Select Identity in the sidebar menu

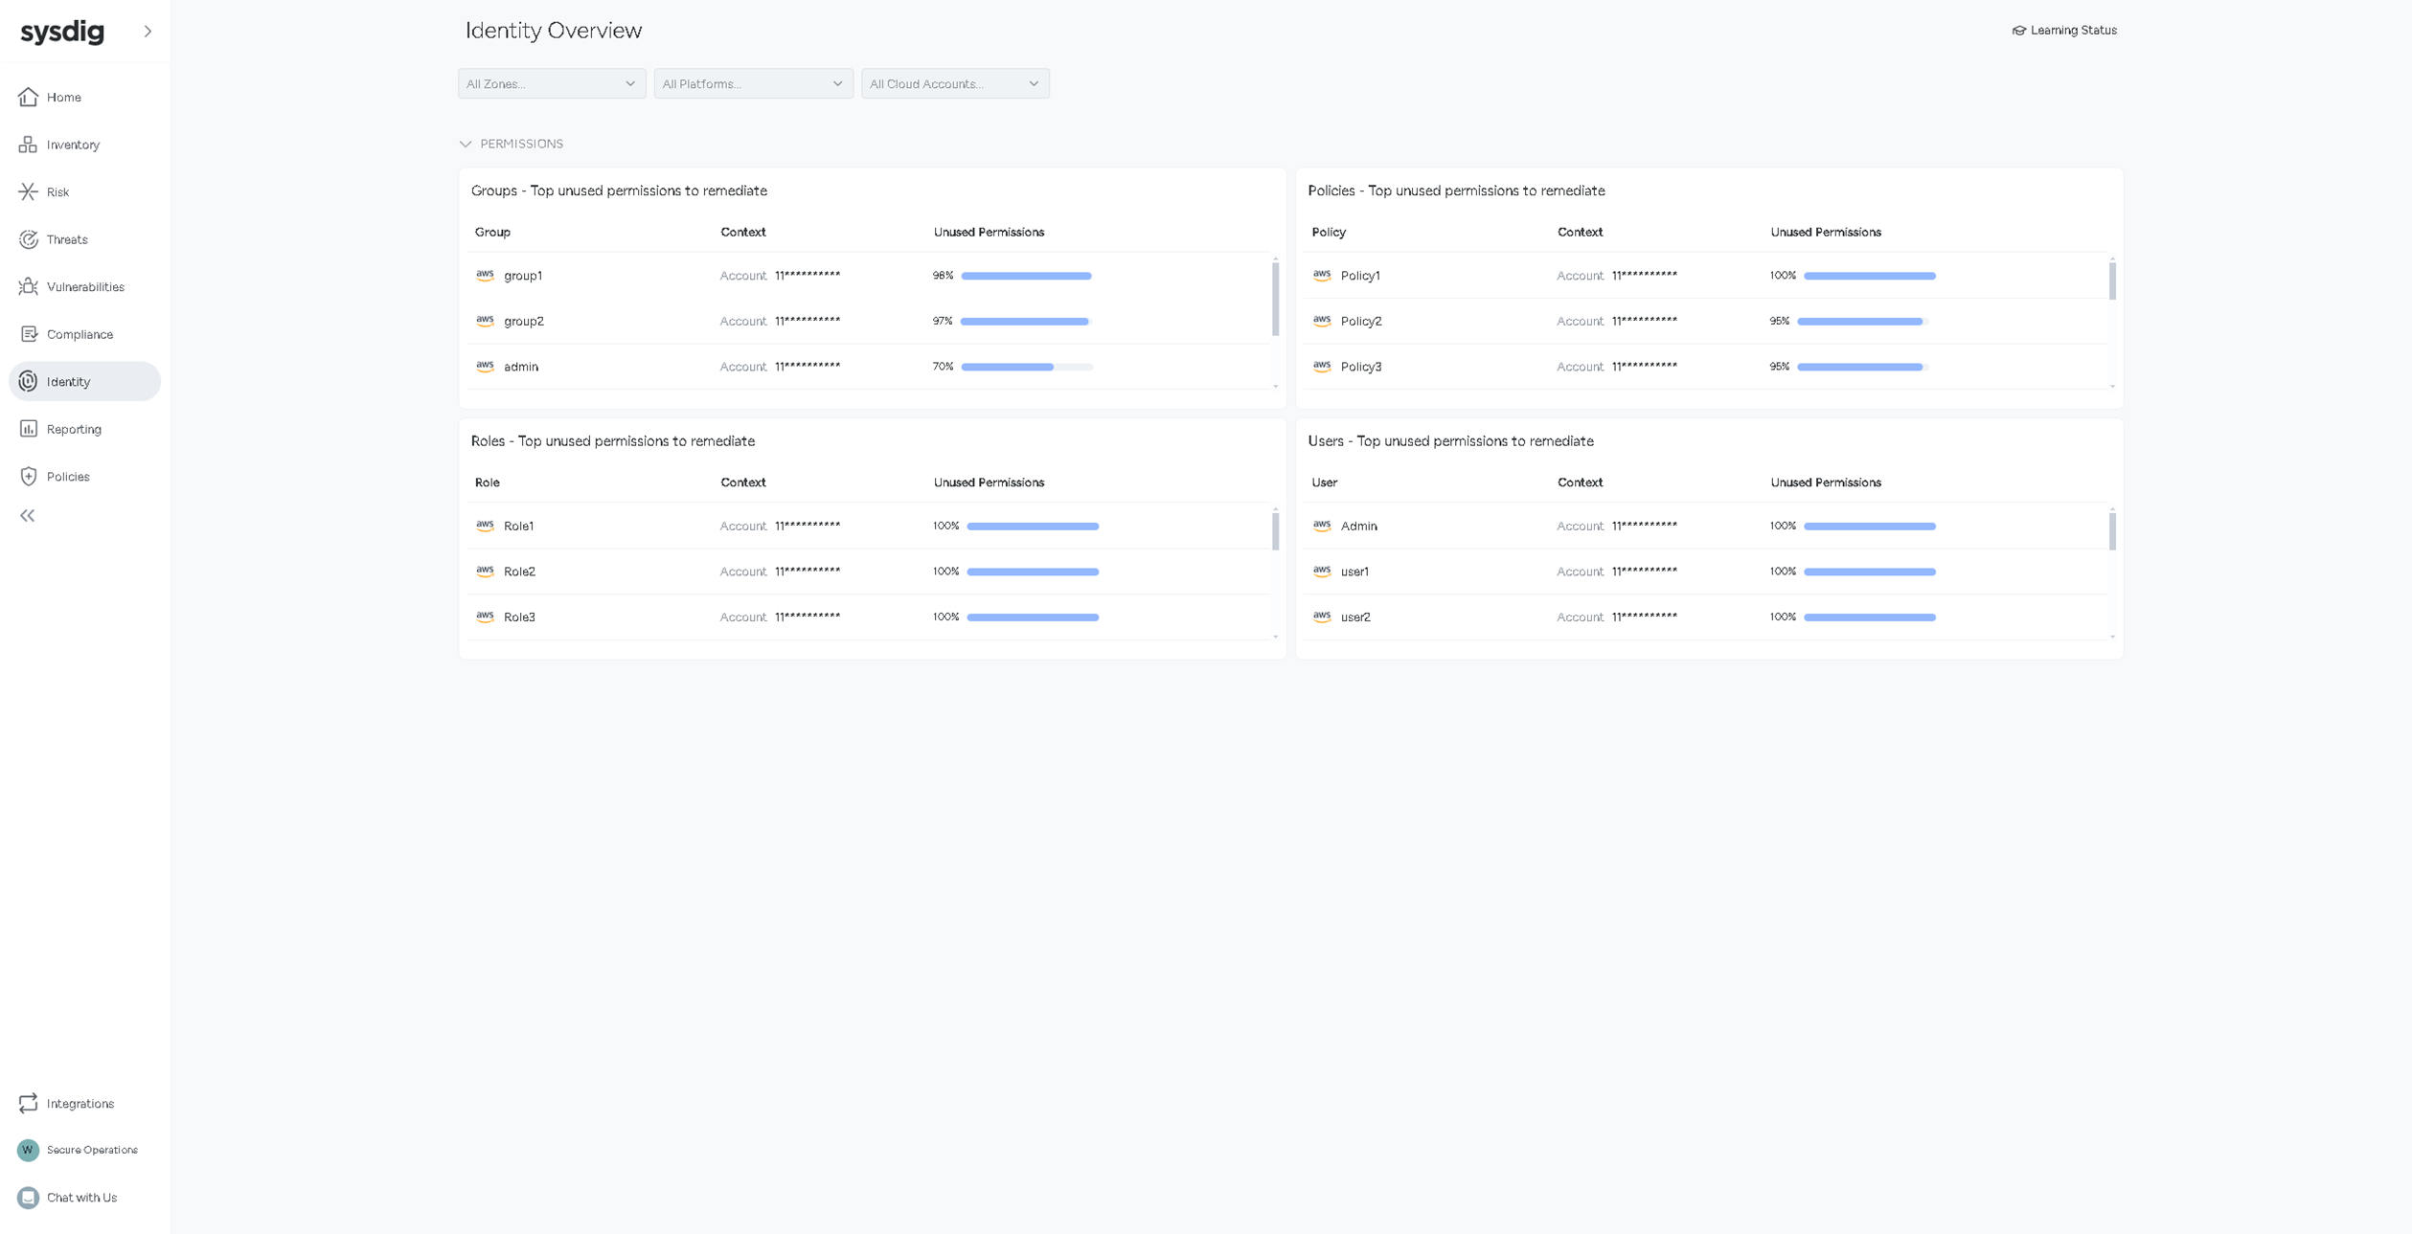[x=84, y=381]
